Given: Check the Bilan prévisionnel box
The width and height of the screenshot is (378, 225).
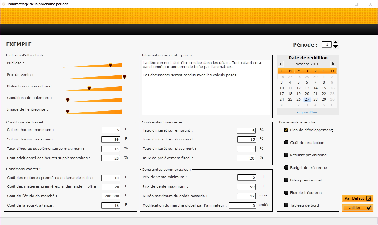Looking at the screenshot, I should 286,180.
